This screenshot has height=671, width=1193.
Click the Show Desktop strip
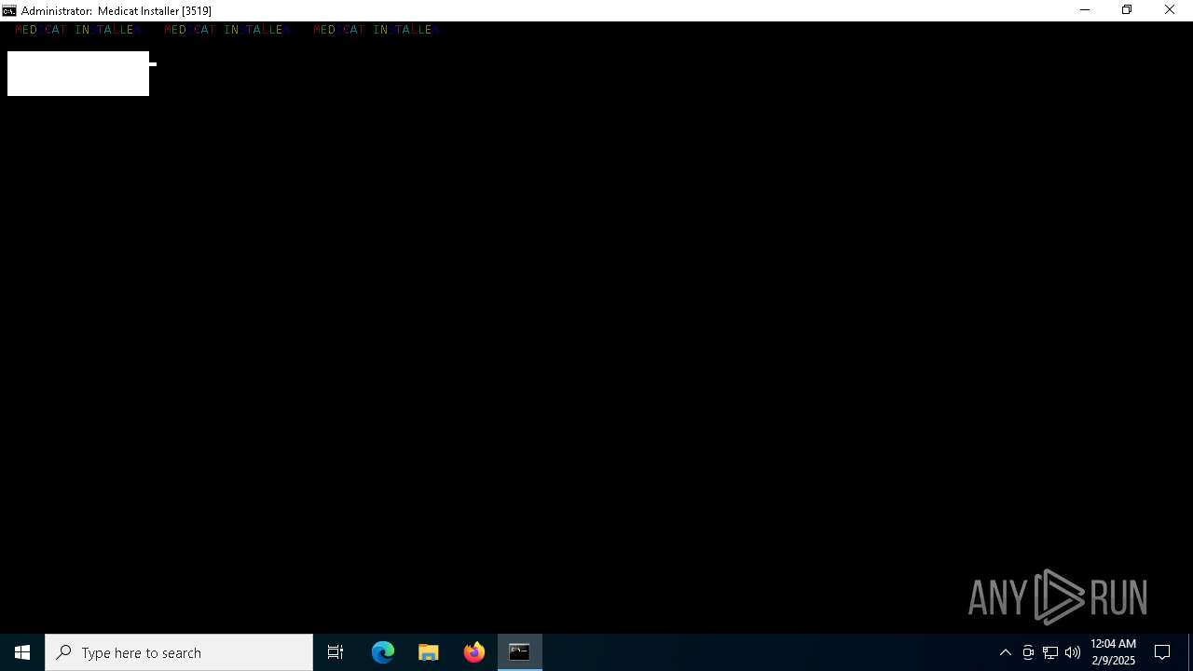(x=1190, y=652)
